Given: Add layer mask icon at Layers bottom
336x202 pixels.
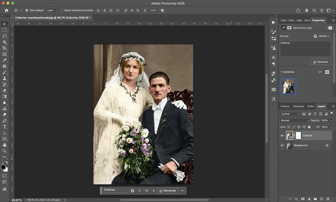Looking at the screenshot, I should [303, 199].
